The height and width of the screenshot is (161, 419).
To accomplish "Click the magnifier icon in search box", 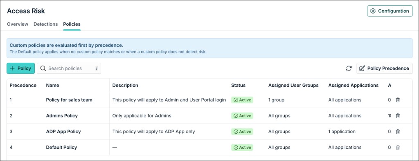I will point(43,68).
